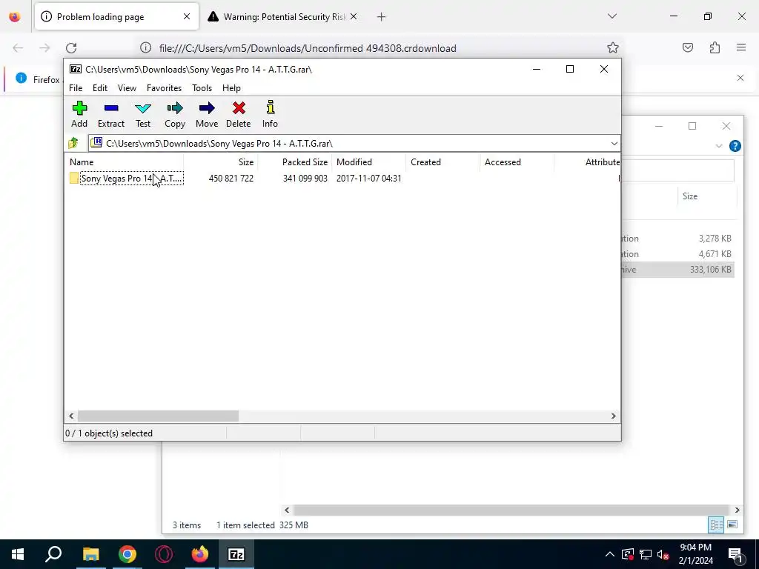Select the 333,106 KB file row in Explorer
The height and width of the screenshot is (569, 759).
pos(677,270)
